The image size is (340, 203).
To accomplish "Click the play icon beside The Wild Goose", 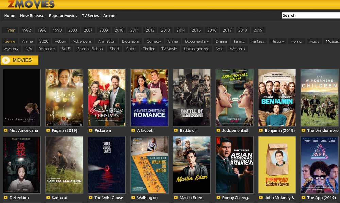I will 91,197.
